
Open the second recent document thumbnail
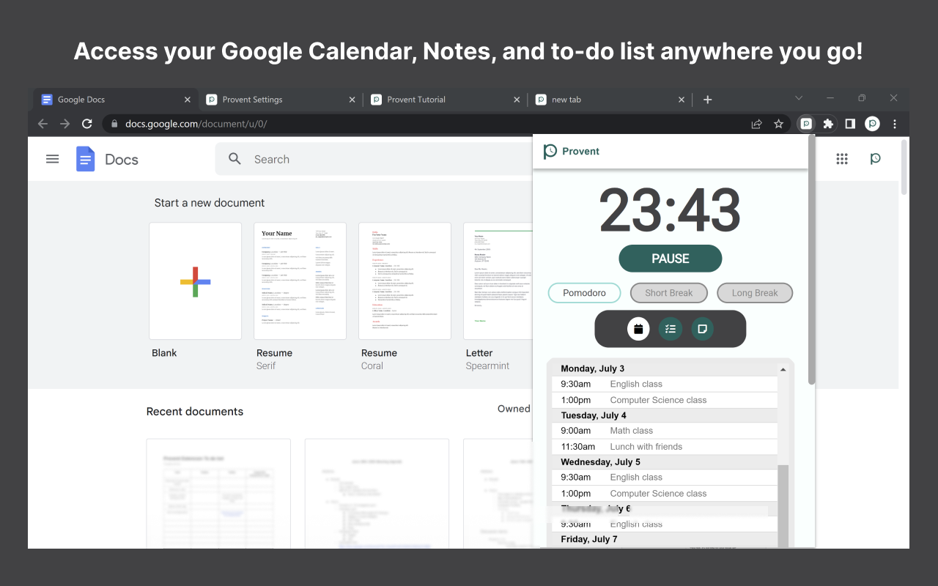tap(377, 493)
